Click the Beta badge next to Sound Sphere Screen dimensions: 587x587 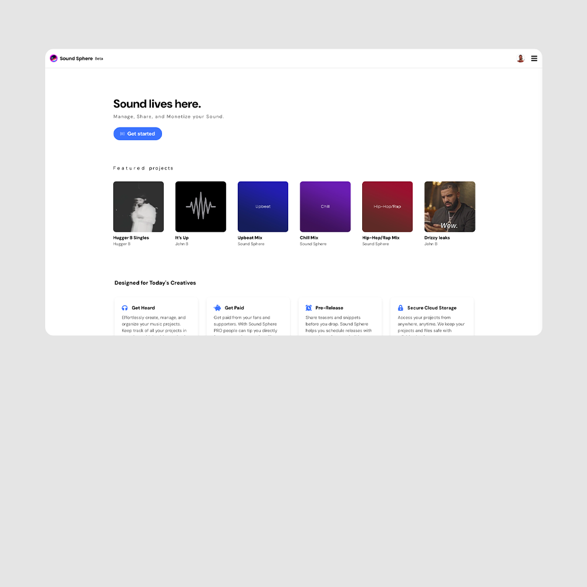click(x=99, y=59)
